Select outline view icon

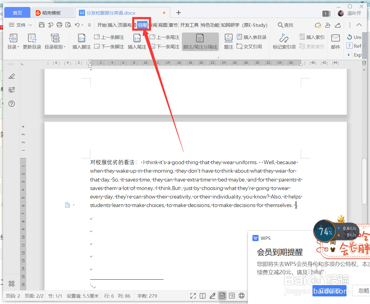232,296
